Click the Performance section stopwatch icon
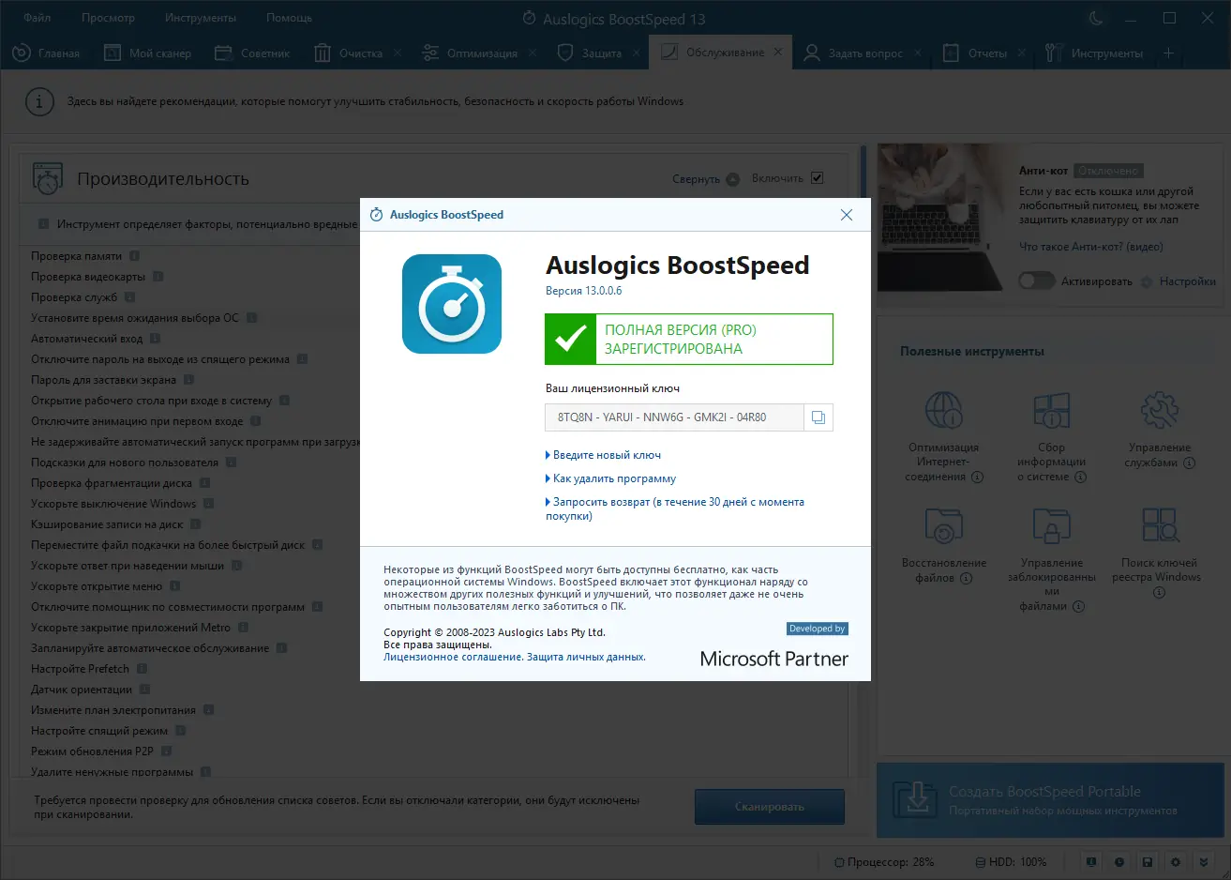The height and width of the screenshot is (880, 1231). tap(48, 178)
